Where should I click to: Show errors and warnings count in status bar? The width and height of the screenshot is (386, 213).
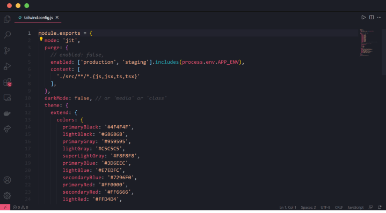[20, 207]
